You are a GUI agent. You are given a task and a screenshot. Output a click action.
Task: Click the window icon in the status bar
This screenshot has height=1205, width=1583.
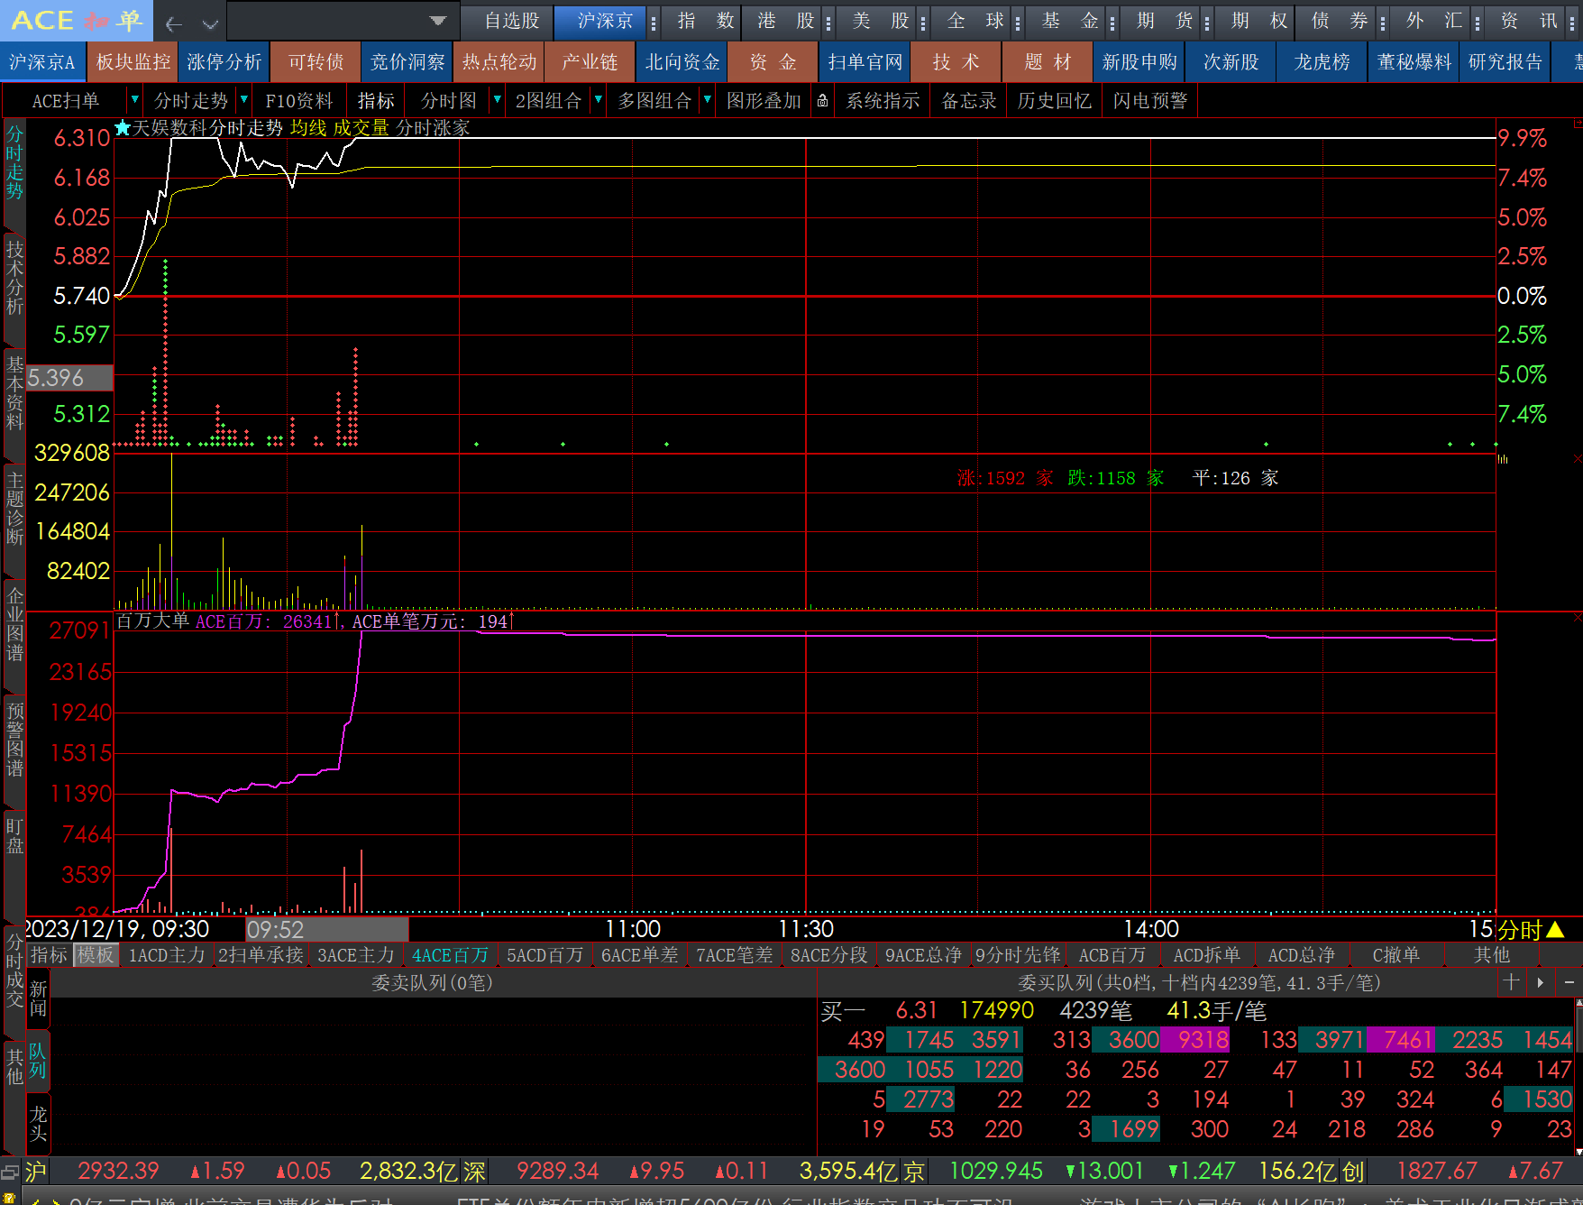pyautogui.click(x=10, y=1172)
